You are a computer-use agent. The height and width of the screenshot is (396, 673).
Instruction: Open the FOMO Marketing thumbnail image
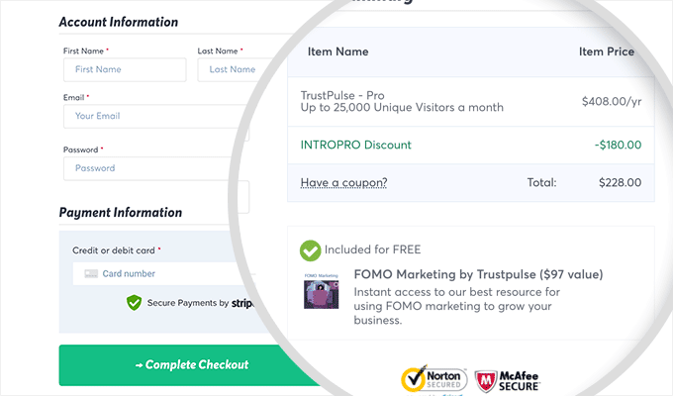tap(322, 296)
